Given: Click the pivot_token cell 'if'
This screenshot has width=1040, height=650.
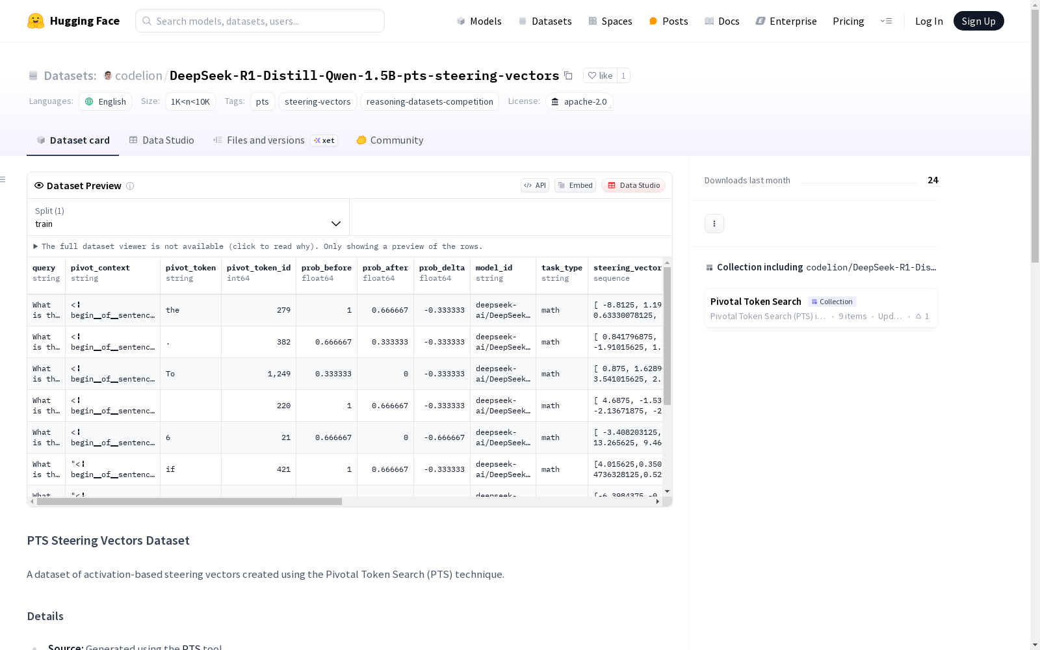Looking at the screenshot, I should tap(191, 469).
